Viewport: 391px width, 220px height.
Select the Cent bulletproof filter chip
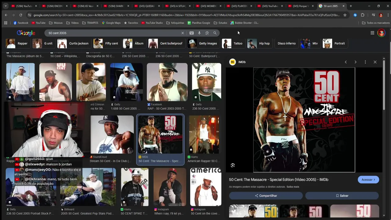click(x=166, y=43)
